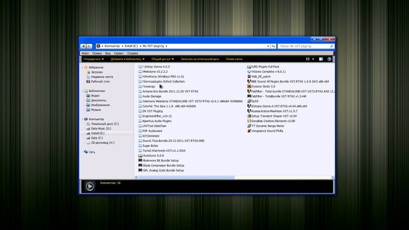Image resolution: width=409 pixels, height=230 pixels.
Task: Open the Добавить в библиотеку dropdown
Action: click(x=127, y=59)
